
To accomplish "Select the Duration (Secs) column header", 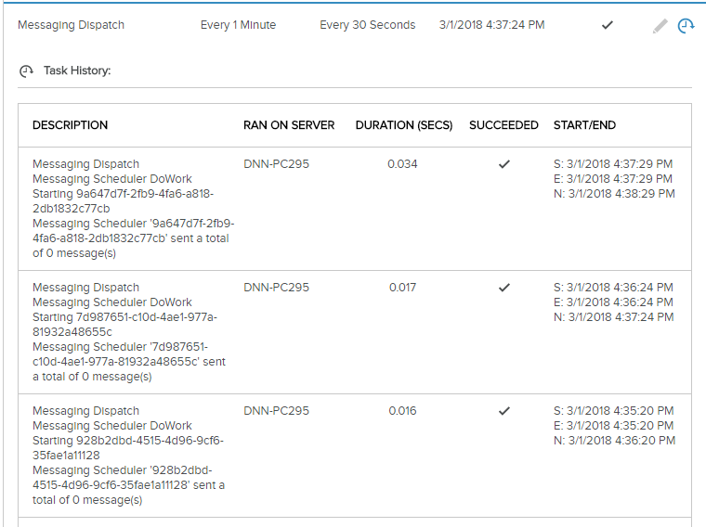I will (x=404, y=125).
